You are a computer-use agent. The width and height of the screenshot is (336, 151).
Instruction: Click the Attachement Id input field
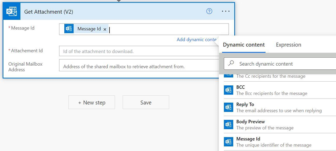coord(139,51)
